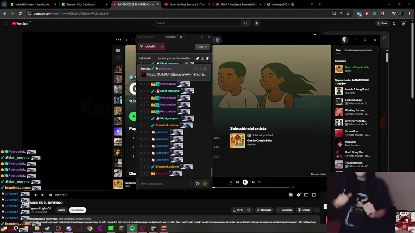Open the Crear menu

382,23
